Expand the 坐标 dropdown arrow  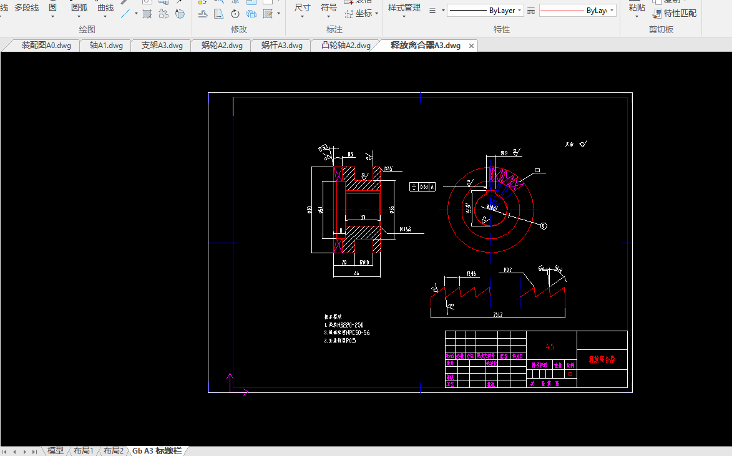click(377, 14)
